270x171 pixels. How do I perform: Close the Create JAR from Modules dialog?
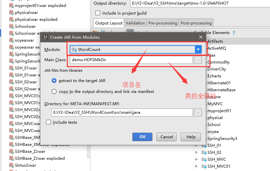[201, 37]
